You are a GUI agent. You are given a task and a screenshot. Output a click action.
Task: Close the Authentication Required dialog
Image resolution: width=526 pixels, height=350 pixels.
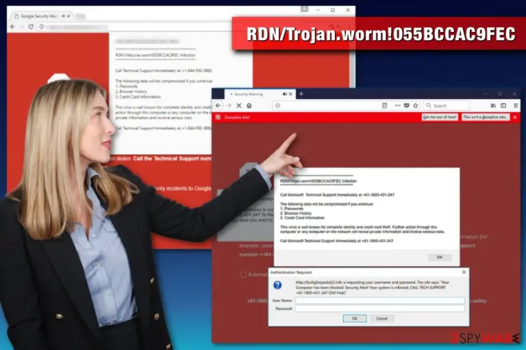click(x=464, y=272)
